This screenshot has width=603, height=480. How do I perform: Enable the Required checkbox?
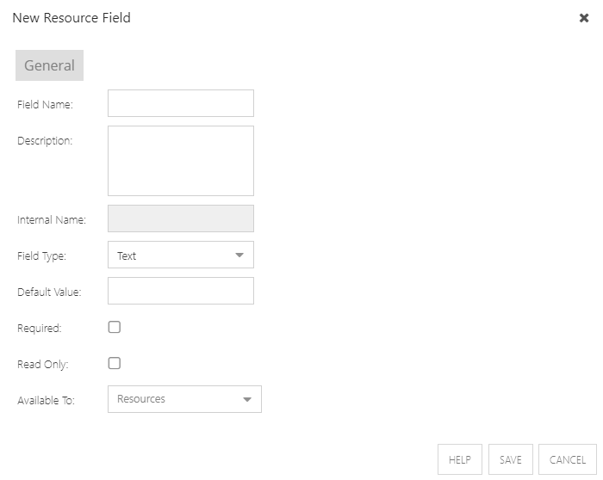tap(115, 327)
